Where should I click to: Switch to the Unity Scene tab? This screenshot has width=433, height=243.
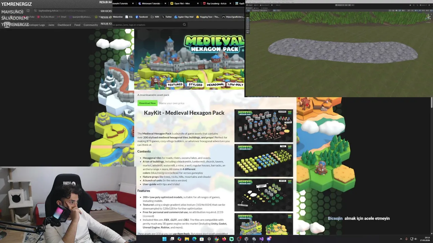coord(249,8)
